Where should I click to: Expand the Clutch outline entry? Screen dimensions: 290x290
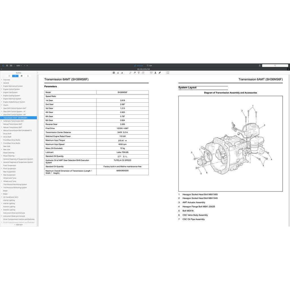click(2, 105)
